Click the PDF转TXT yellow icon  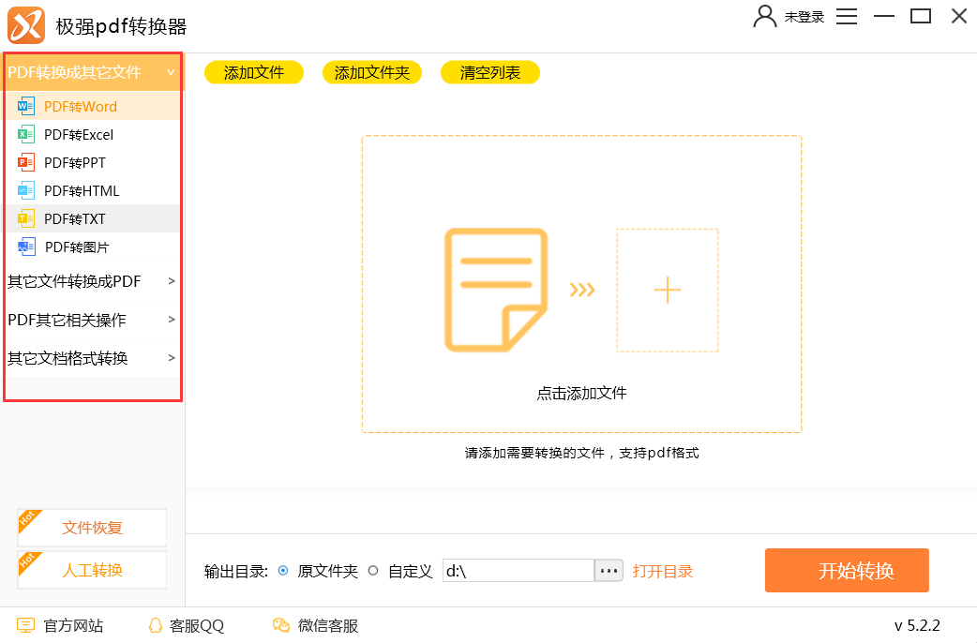26,218
